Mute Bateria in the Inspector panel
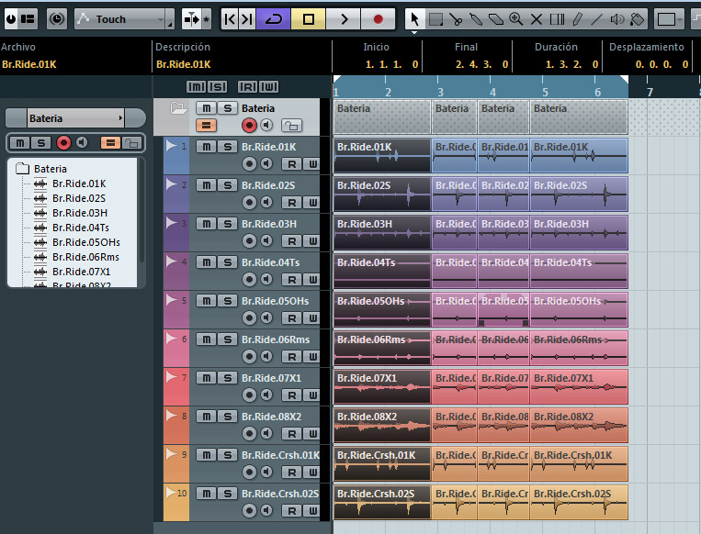This screenshot has width=701, height=534. 19,143
